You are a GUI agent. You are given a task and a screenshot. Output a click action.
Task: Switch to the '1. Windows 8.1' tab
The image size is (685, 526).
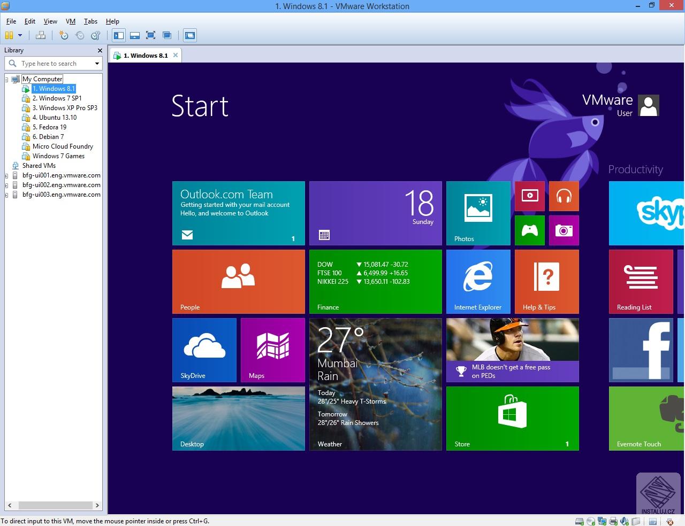pyautogui.click(x=145, y=55)
